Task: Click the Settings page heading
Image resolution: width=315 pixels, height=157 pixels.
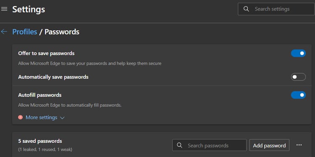Action: (29, 9)
